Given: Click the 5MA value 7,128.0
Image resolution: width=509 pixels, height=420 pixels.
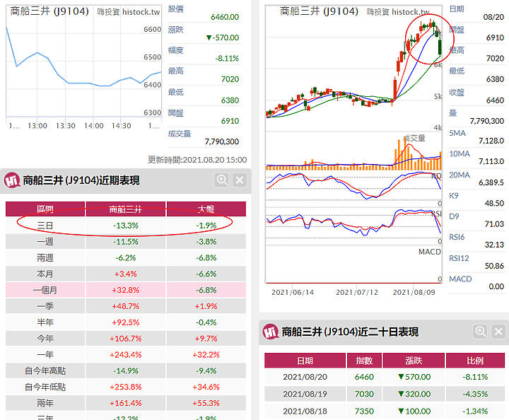Looking at the screenshot, I should point(491,141).
